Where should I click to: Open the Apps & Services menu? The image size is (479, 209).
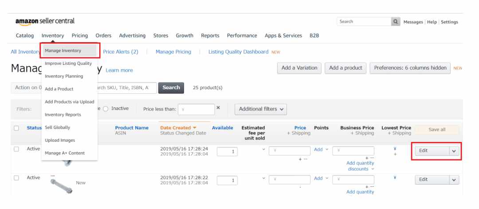pyautogui.click(x=283, y=35)
